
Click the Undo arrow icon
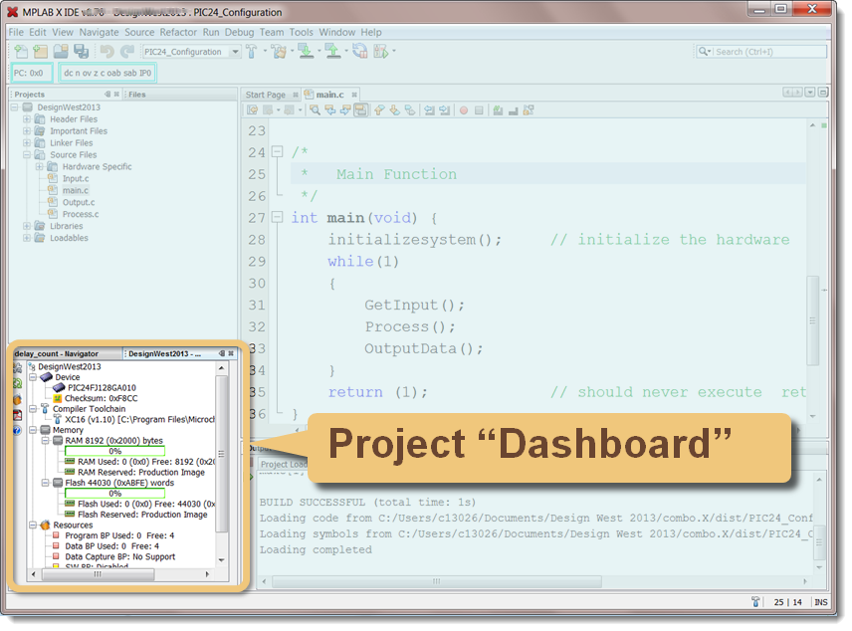click(x=106, y=51)
